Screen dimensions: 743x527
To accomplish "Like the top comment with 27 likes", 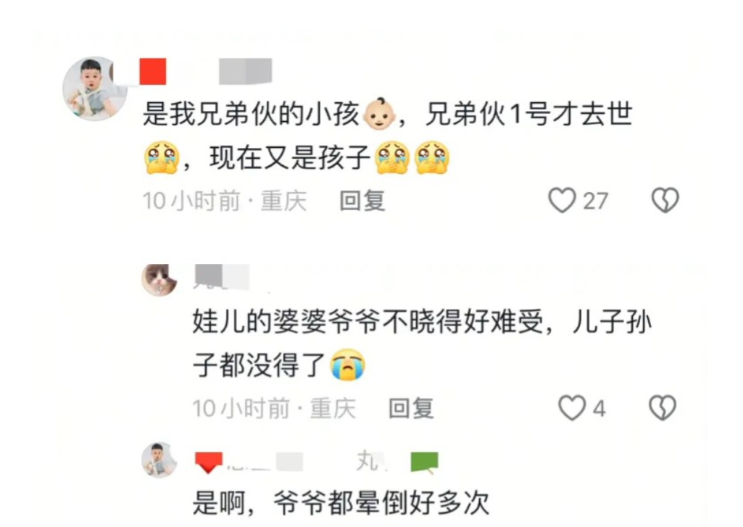I will click(562, 201).
